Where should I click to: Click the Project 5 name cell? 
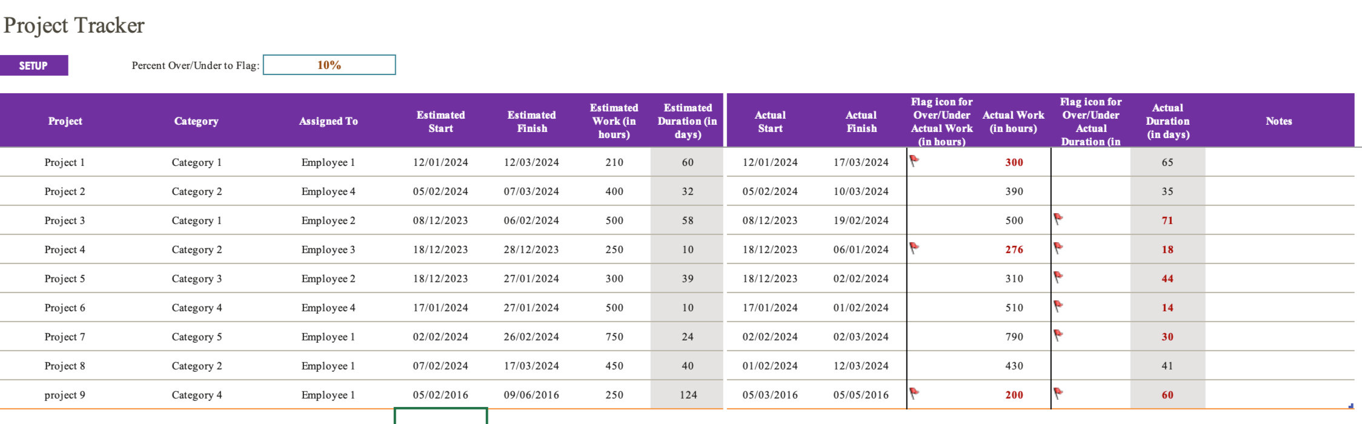[x=65, y=279]
